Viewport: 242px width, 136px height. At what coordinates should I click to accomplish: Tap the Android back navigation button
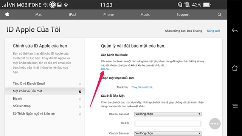point(234,30)
